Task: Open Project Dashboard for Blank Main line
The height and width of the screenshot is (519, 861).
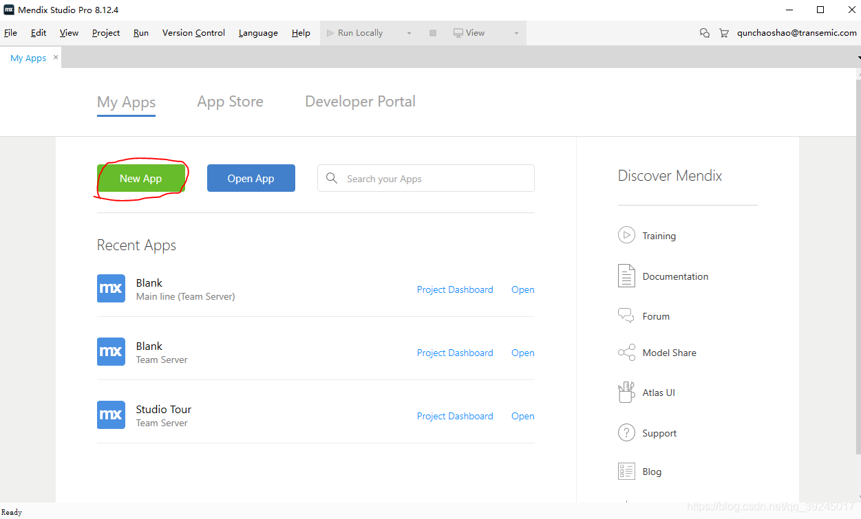Action: coord(455,289)
